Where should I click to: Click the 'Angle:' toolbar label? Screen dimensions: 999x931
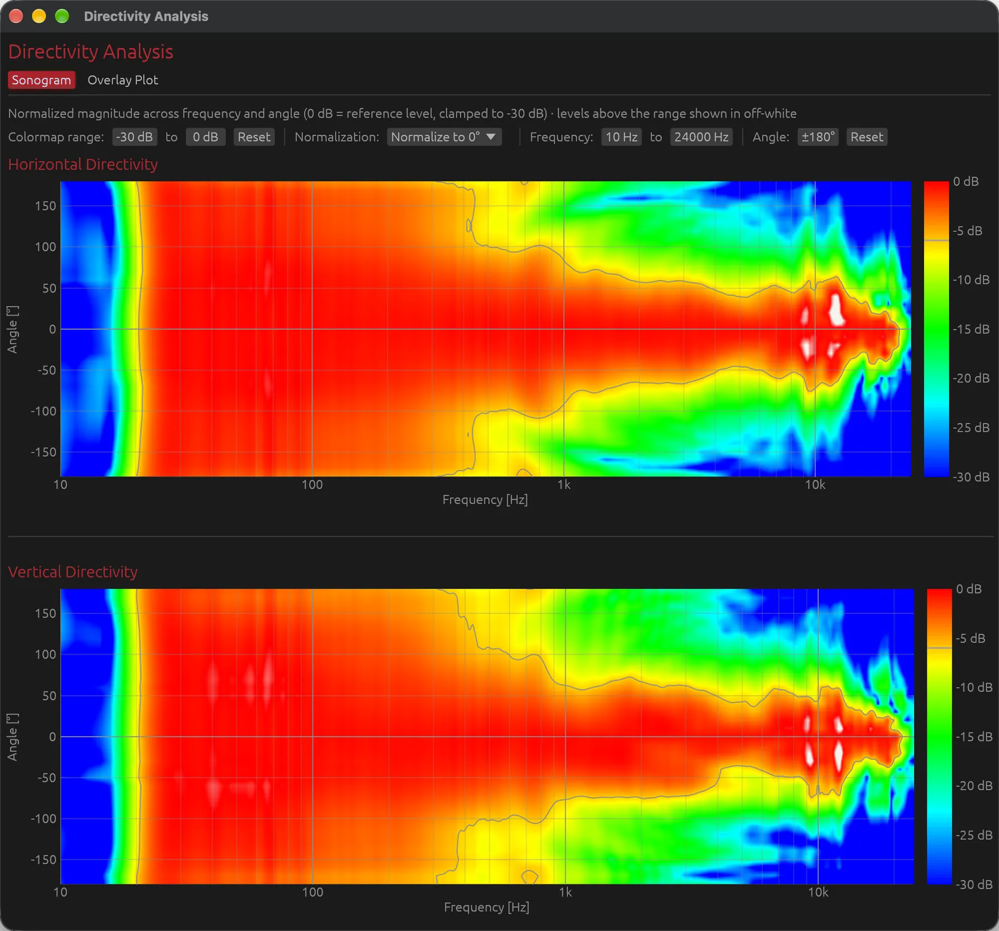(x=770, y=137)
